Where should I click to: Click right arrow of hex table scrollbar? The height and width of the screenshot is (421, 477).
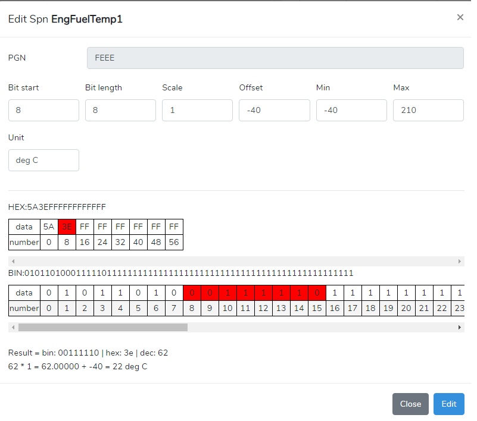pyautogui.click(x=459, y=262)
